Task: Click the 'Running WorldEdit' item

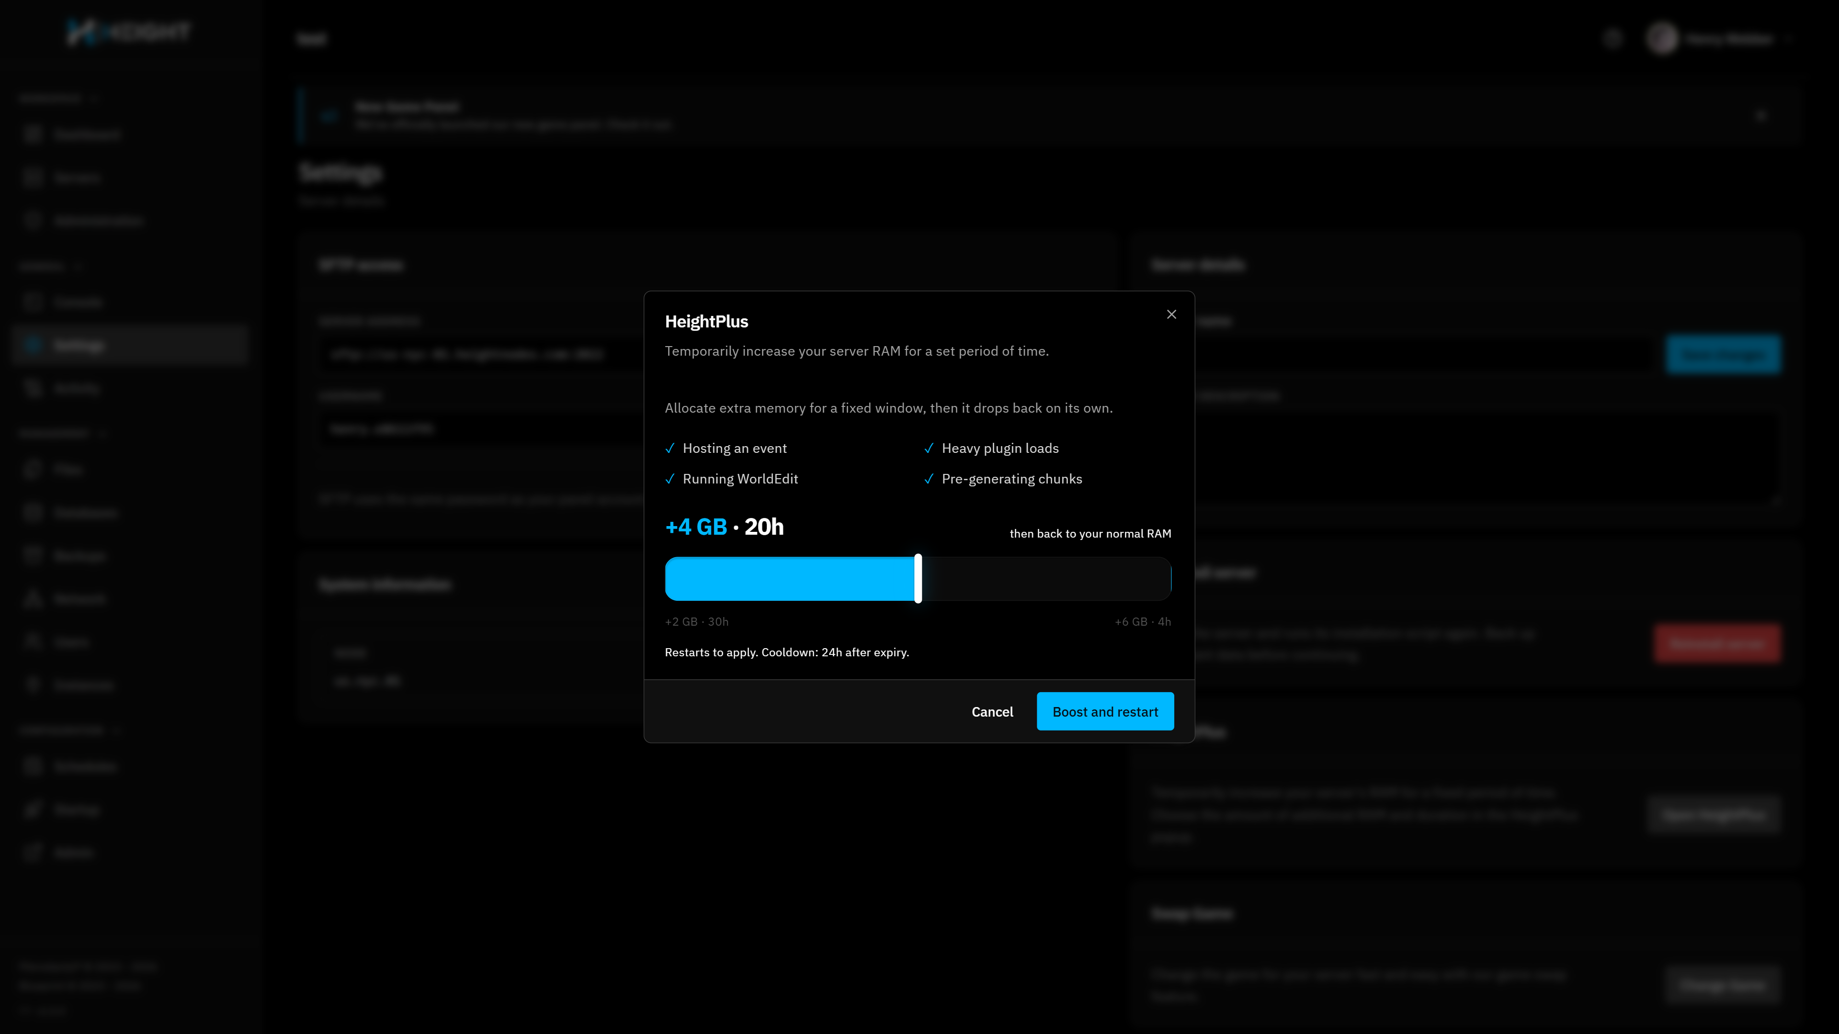Action: coord(740,479)
